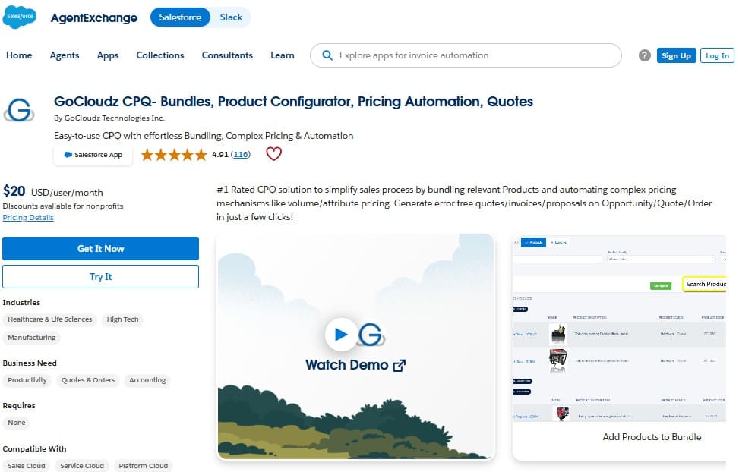The height and width of the screenshot is (472, 739).
Task: Click the Try It button
Action: [x=100, y=276]
